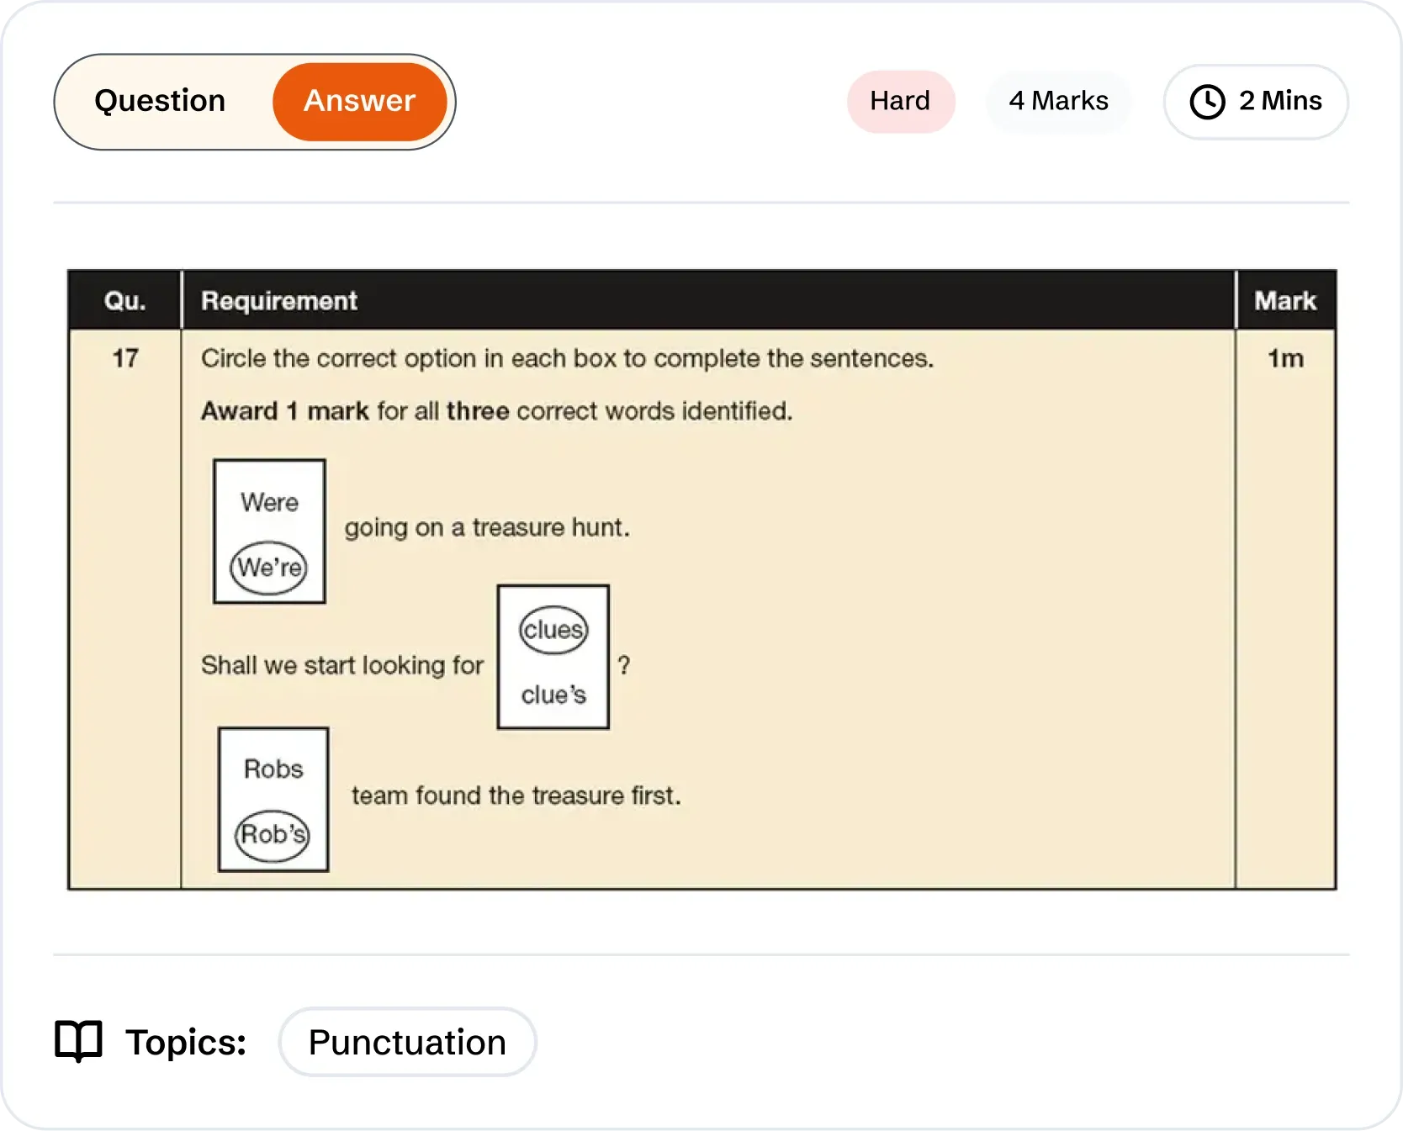Select the uncircled option "Were"
This screenshot has height=1131, width=1403.
click(x=268, y=502)
